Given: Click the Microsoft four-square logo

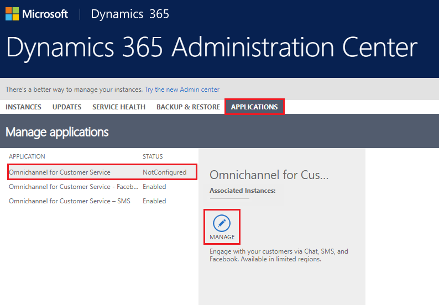Looking at the screenshot, I should click(12, 14).
